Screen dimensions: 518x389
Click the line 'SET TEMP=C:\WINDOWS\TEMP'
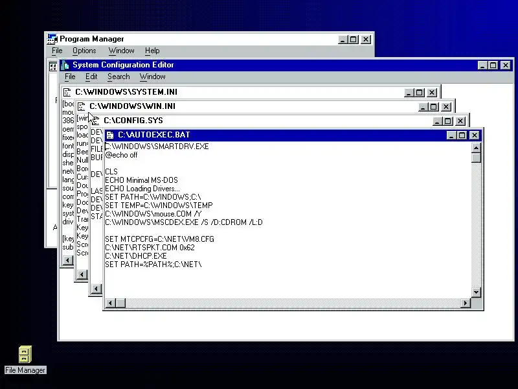click(x=159, y=206)
